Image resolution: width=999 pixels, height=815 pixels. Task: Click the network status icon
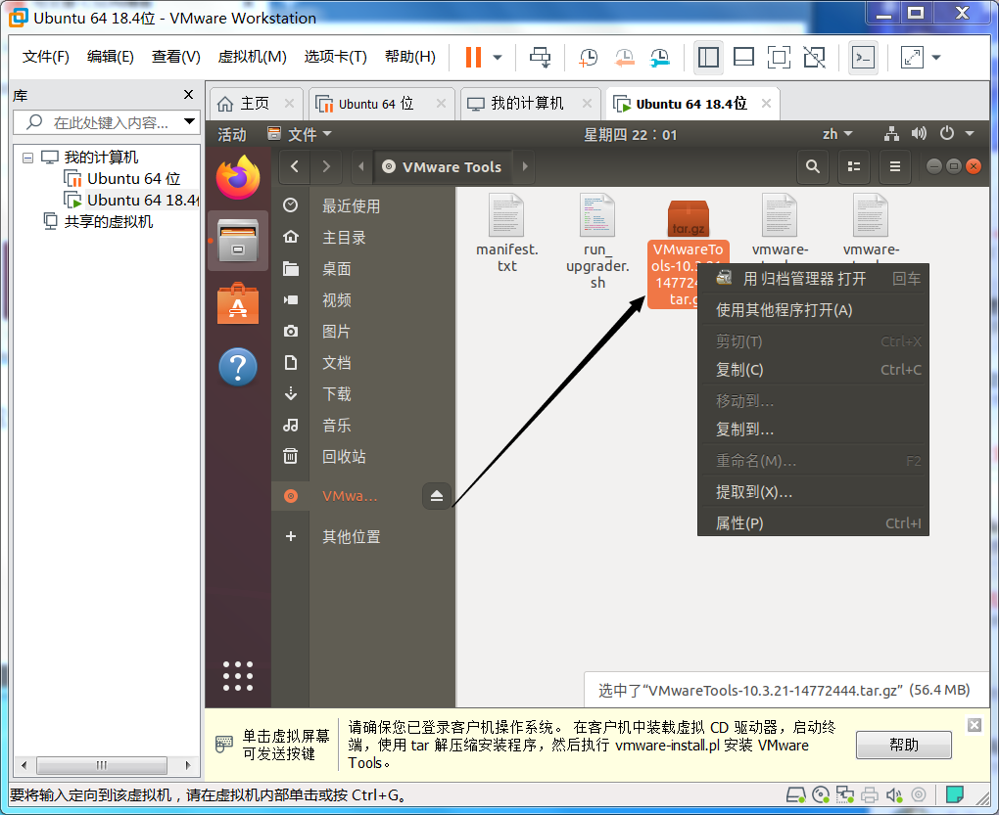[x=891, y=134]
